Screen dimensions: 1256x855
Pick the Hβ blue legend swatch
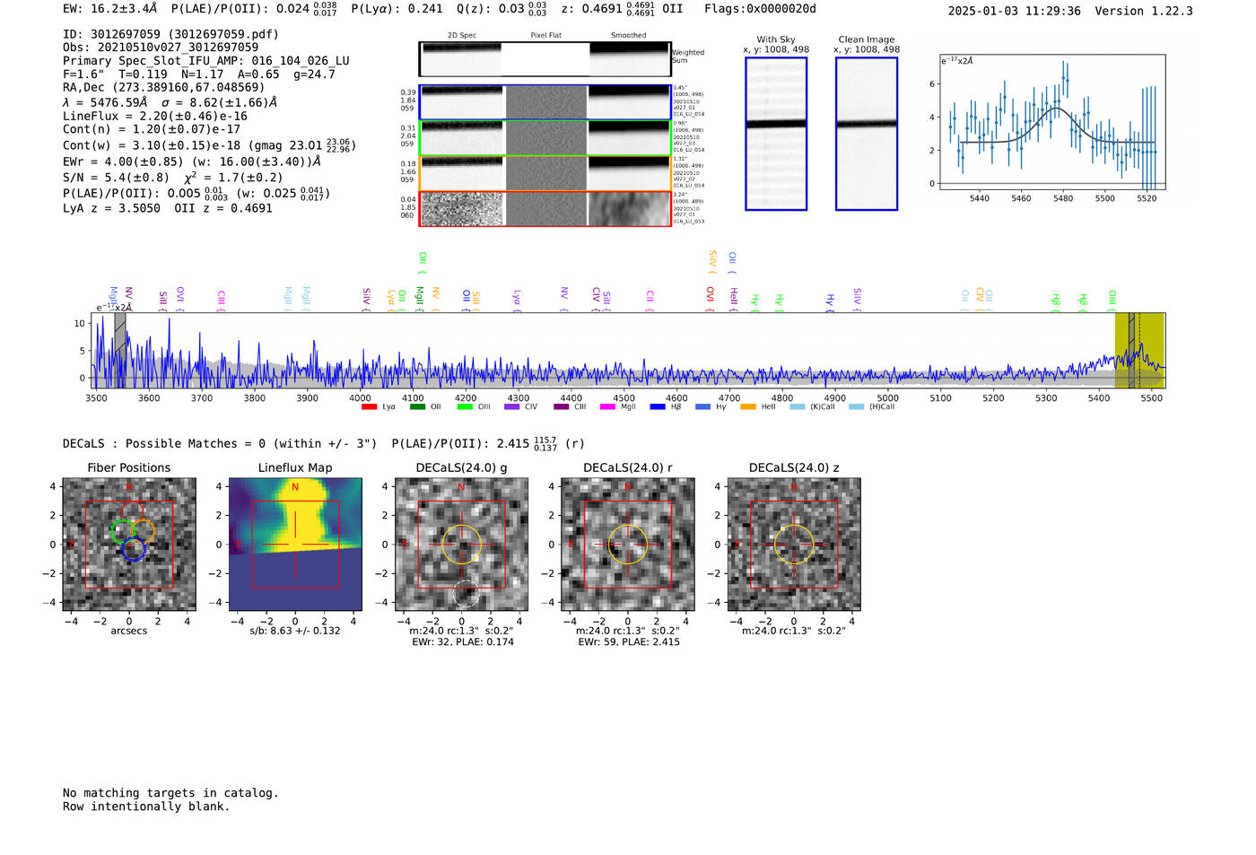click(x=658, y=406)
